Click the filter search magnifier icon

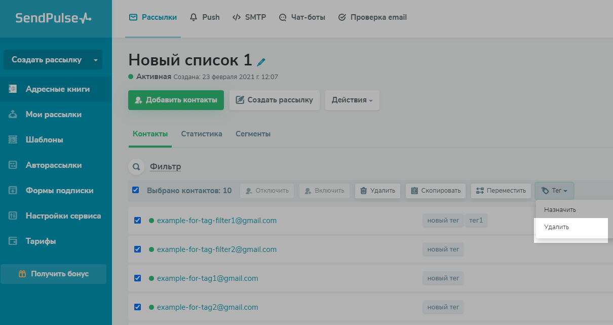136,166
